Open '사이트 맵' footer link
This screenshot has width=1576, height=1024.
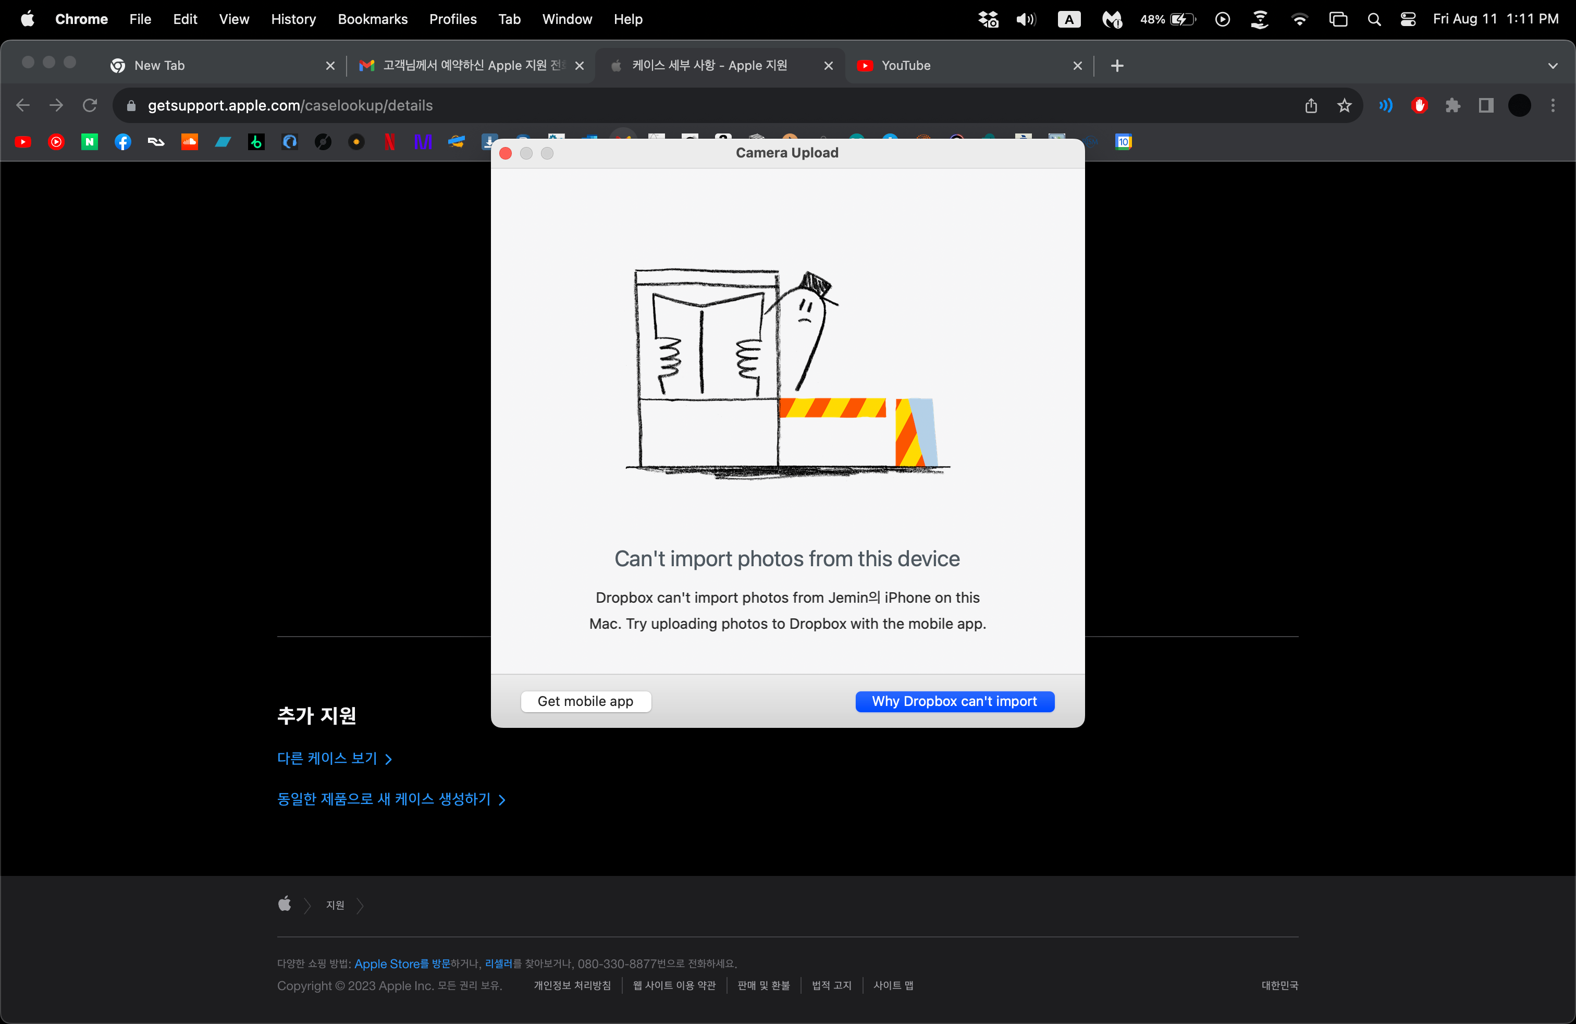(893, 985)
